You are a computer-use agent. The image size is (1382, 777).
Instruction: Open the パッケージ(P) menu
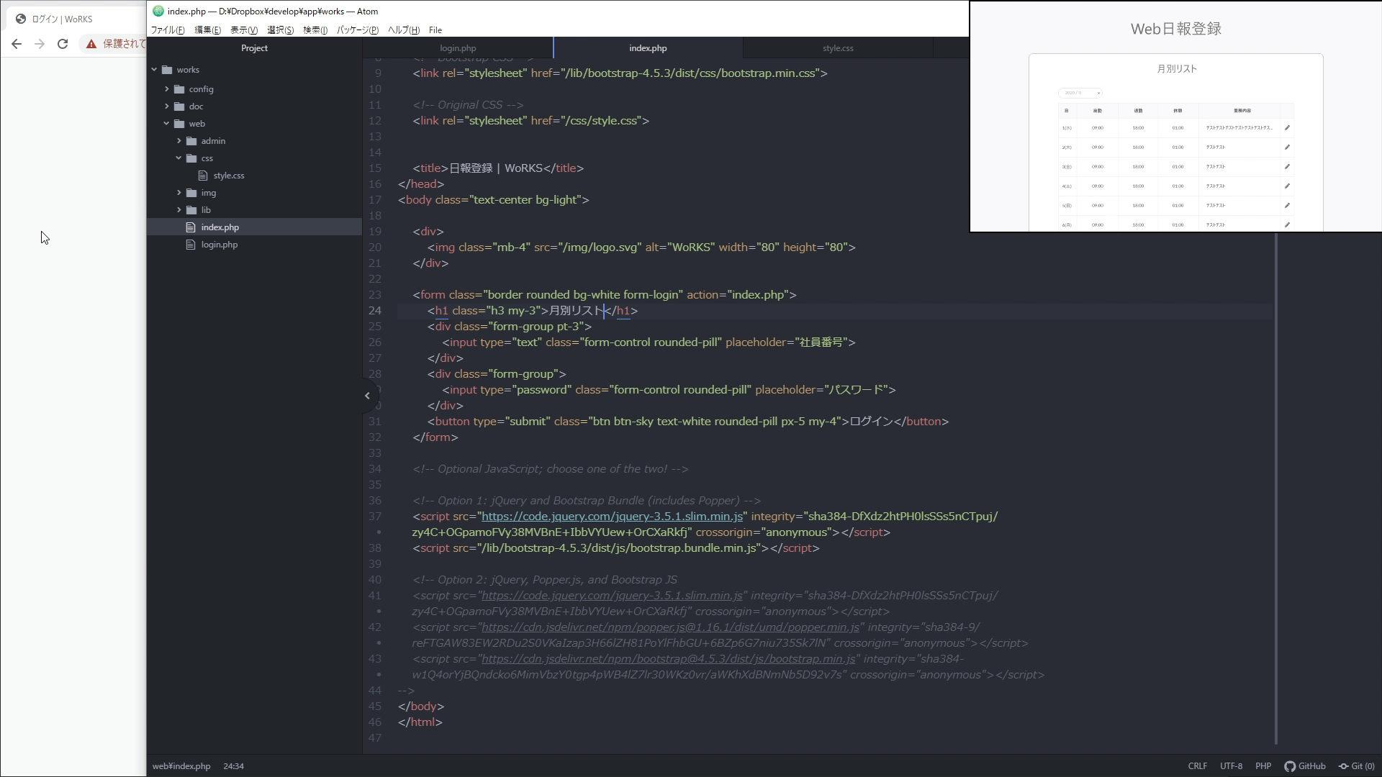click(x=358, y=30)
